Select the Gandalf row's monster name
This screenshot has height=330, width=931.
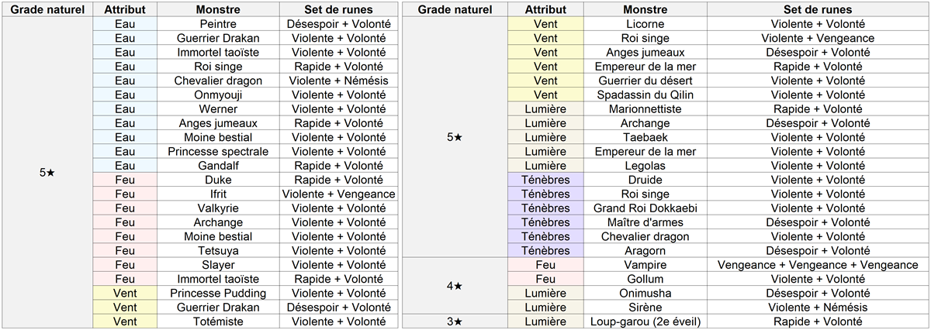pos(217,165)
